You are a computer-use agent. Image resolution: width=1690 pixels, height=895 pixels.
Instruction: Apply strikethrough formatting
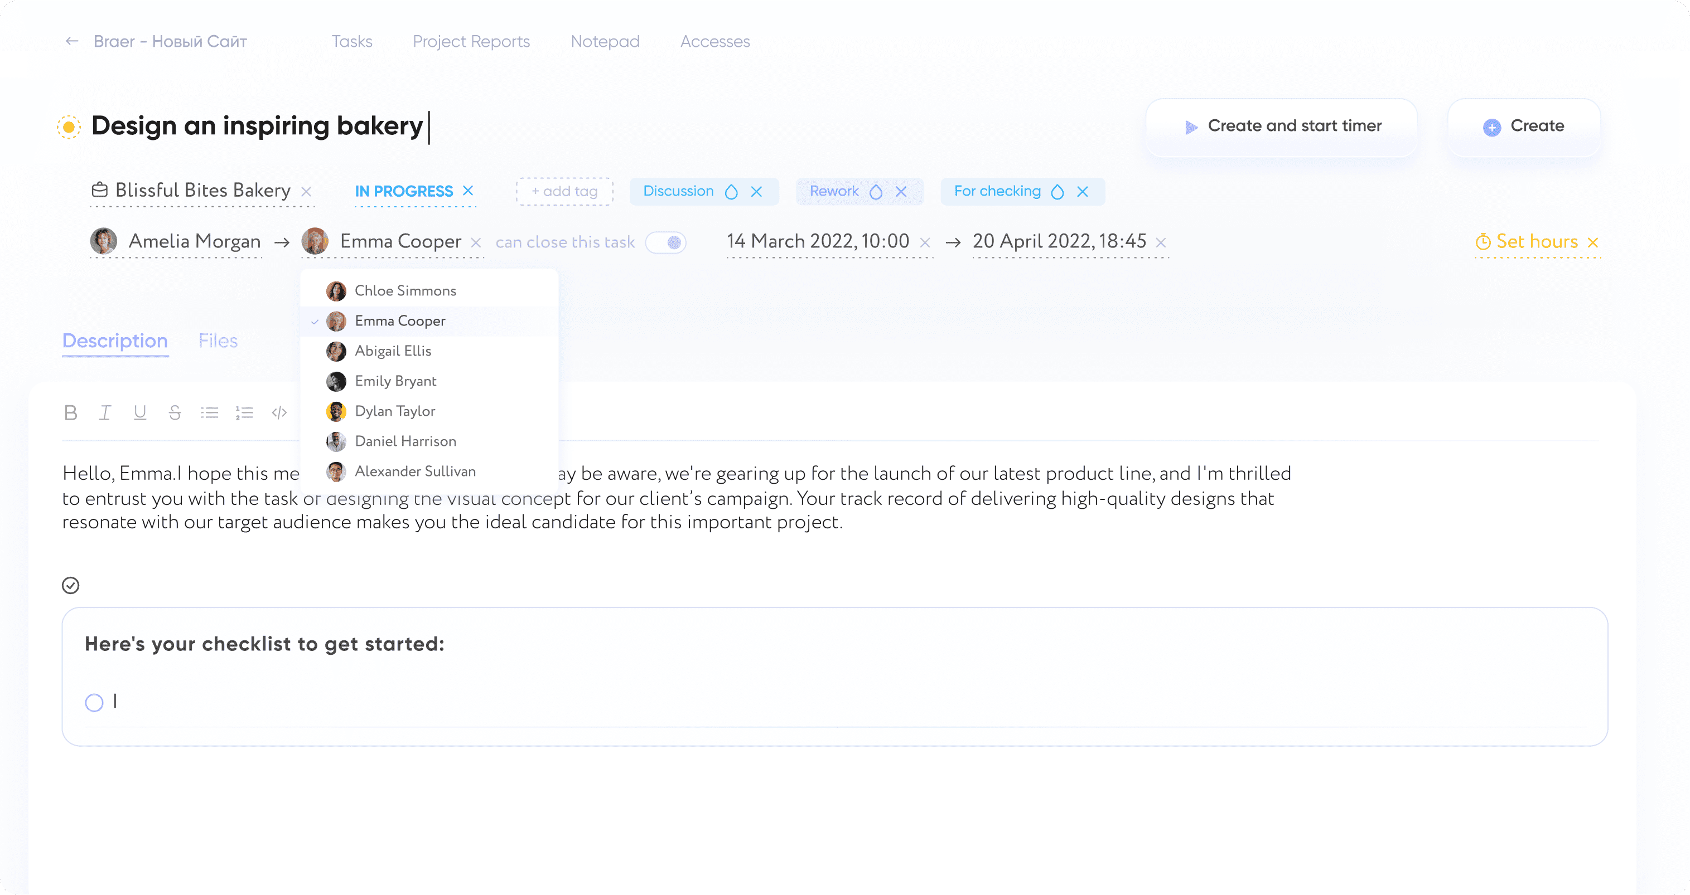[x=175, y=412]
